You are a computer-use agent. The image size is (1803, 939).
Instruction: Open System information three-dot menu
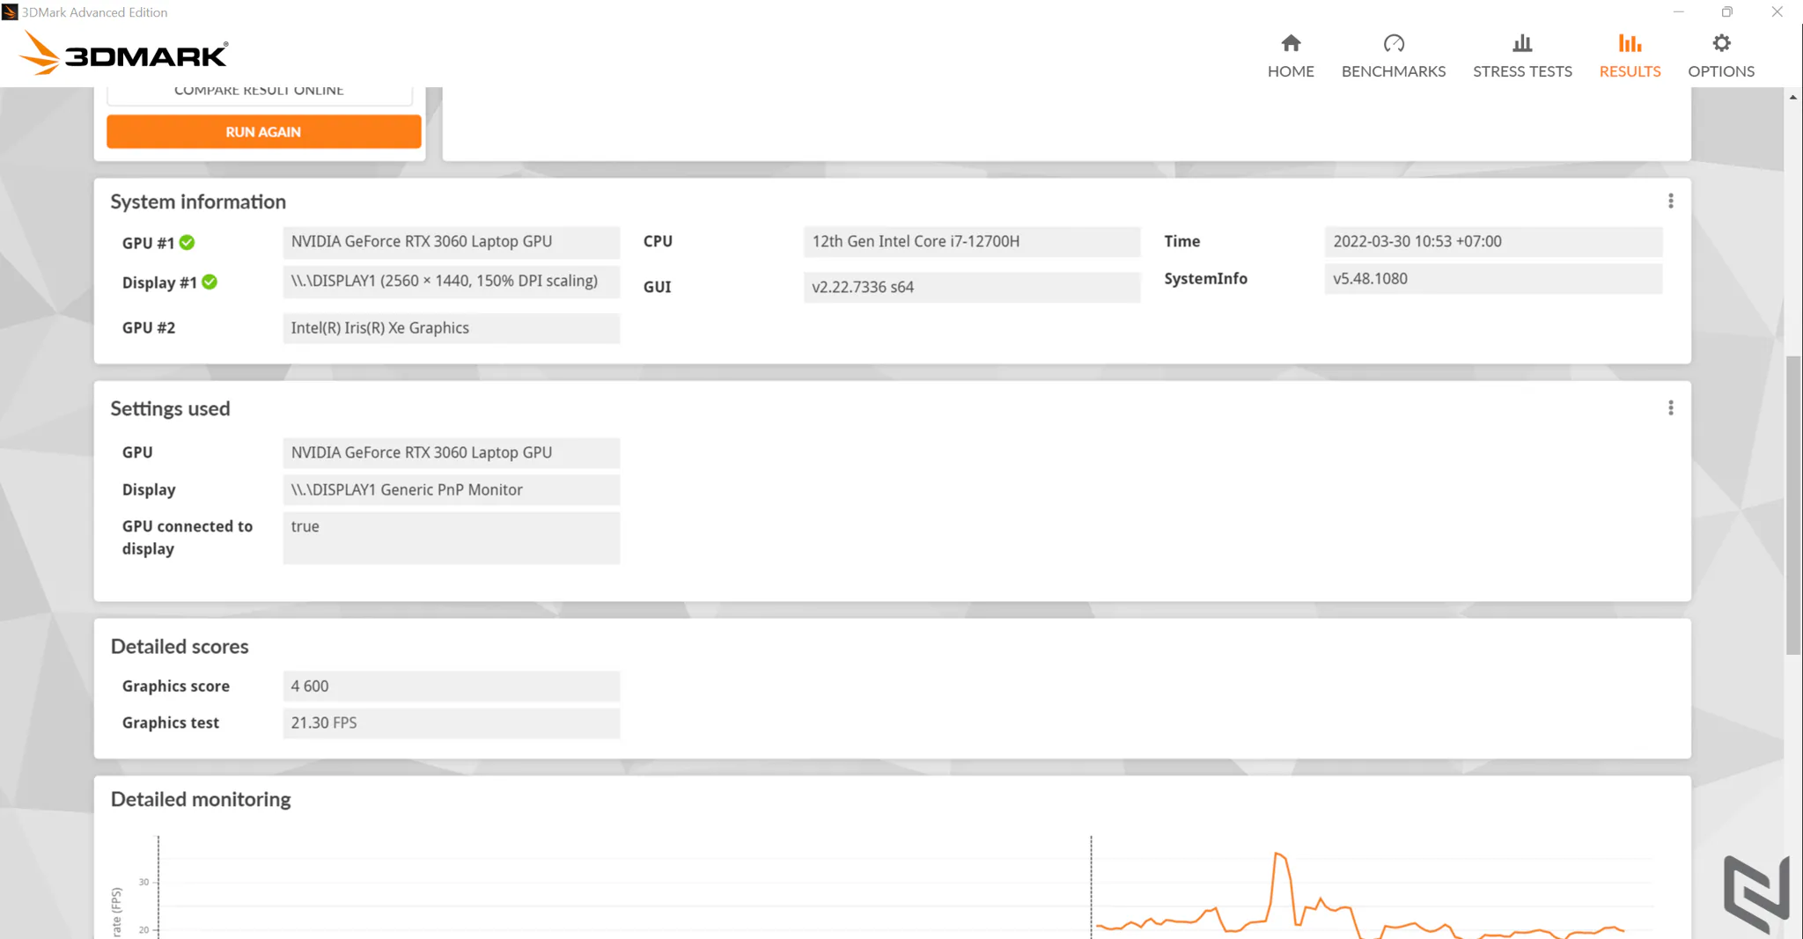coord(1670,202)
